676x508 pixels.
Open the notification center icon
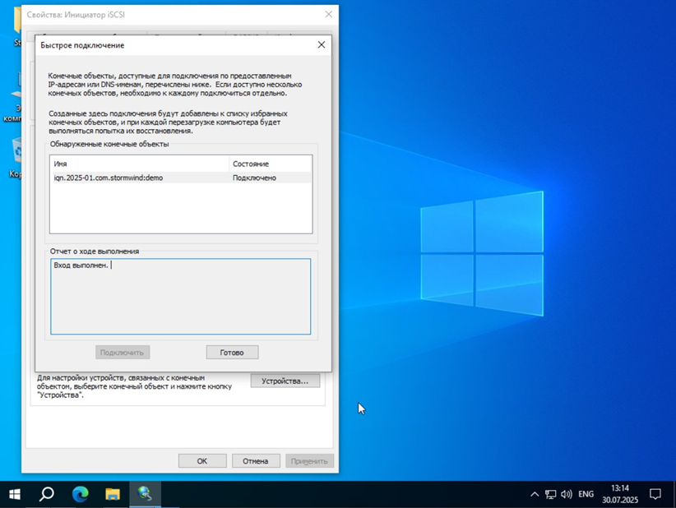(655, 494)
